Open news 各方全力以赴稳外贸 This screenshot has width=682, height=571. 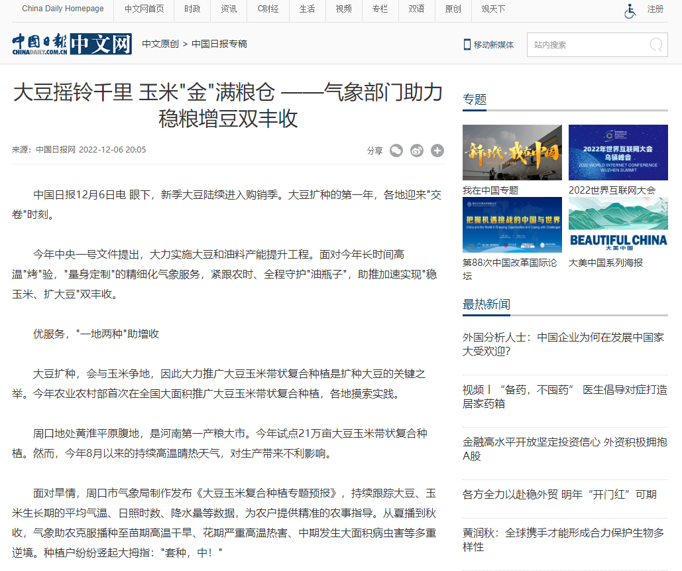click(x=560, y=495)
